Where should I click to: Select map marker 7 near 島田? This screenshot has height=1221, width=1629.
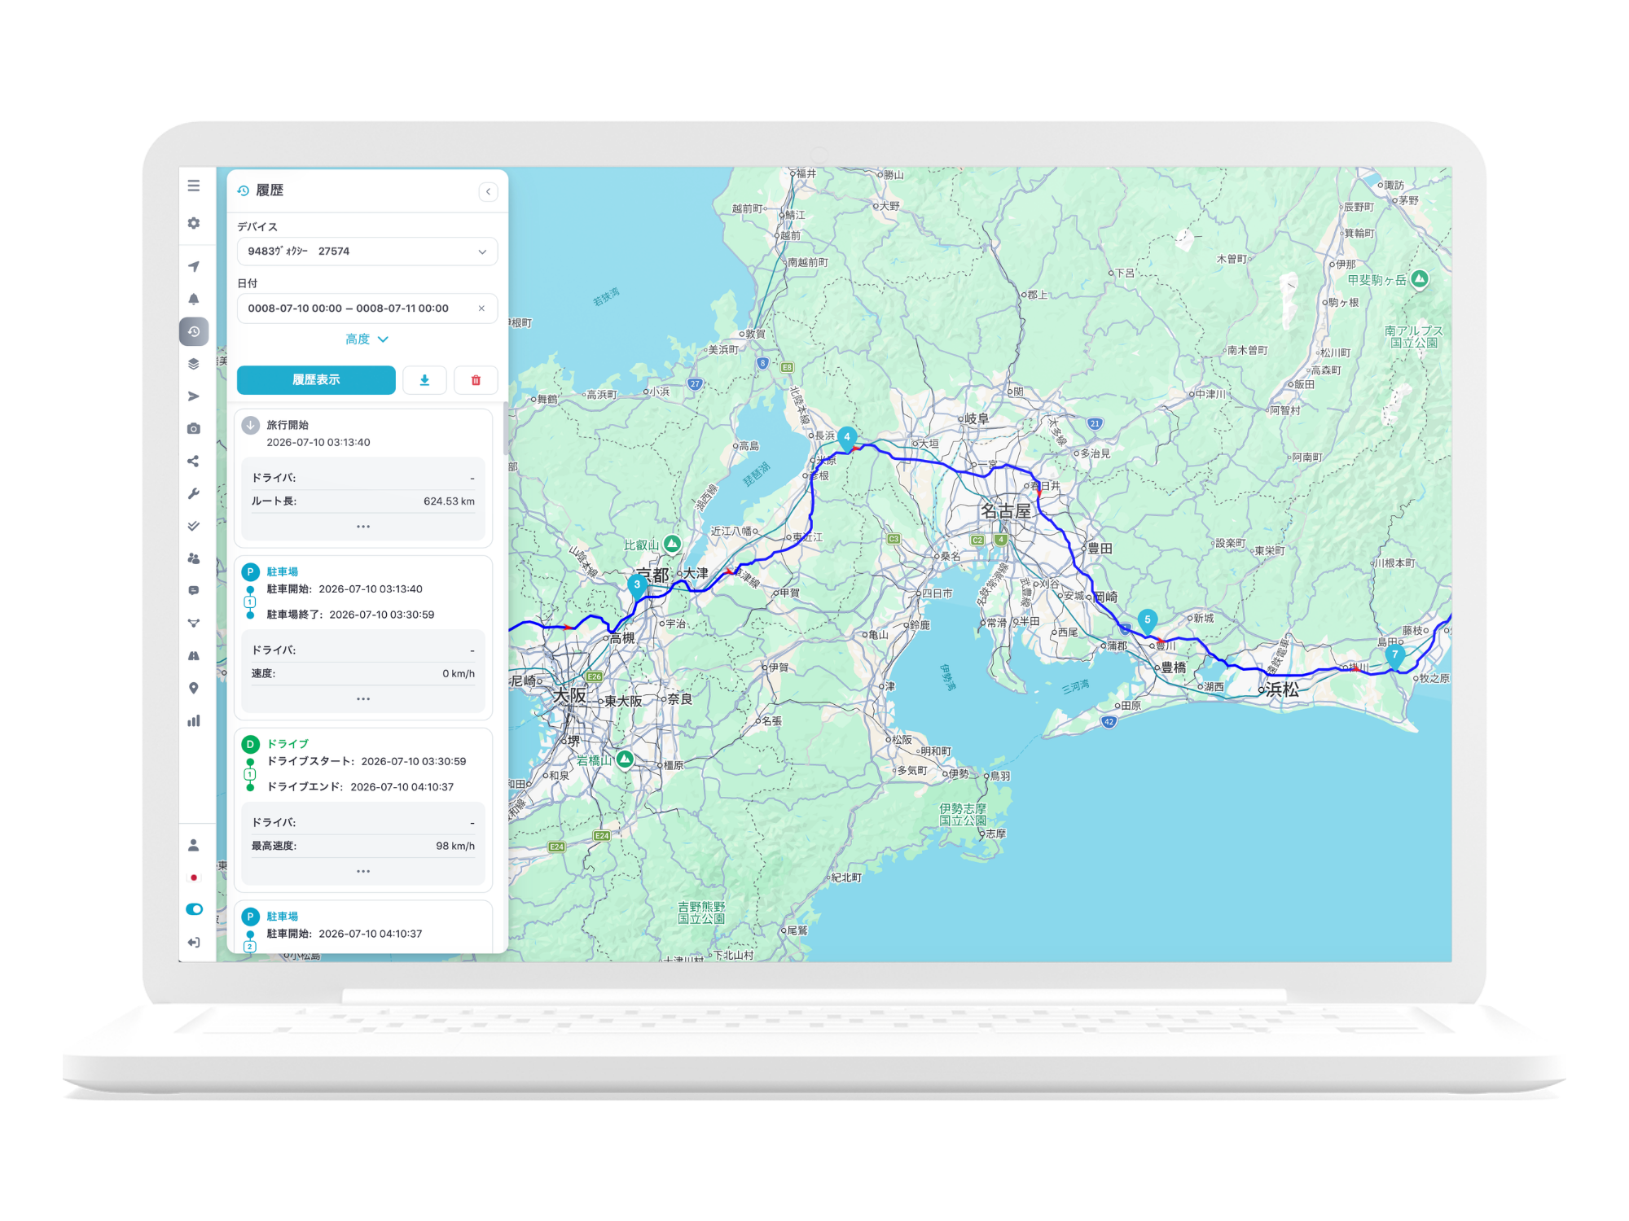[x=1395, y=656]
